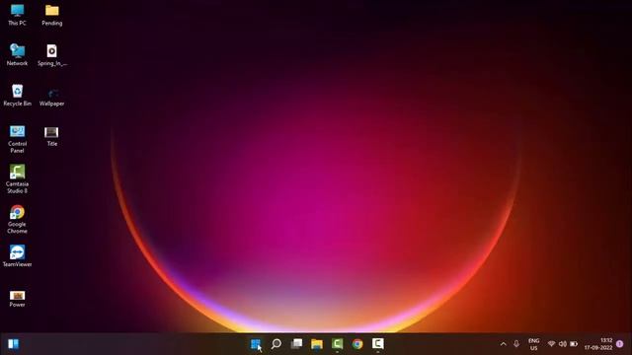Open green Camtasia Studio taskbar icon
The height and width of the screenshot is (355, 632).
[338, 344]
